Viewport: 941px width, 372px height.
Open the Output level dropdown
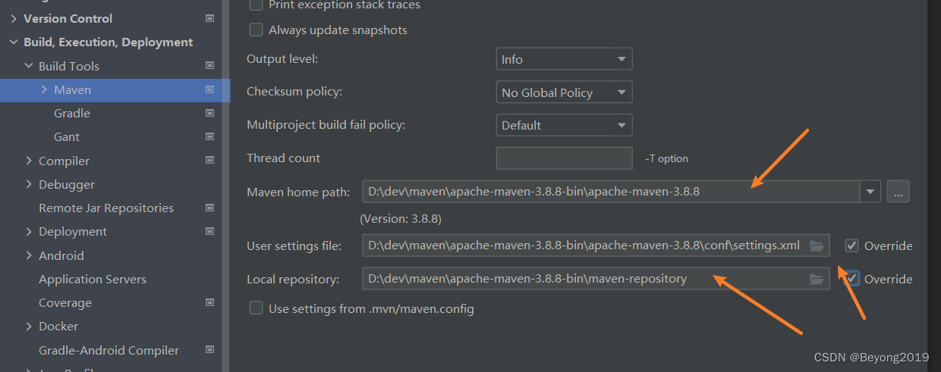tap(564, 59)
